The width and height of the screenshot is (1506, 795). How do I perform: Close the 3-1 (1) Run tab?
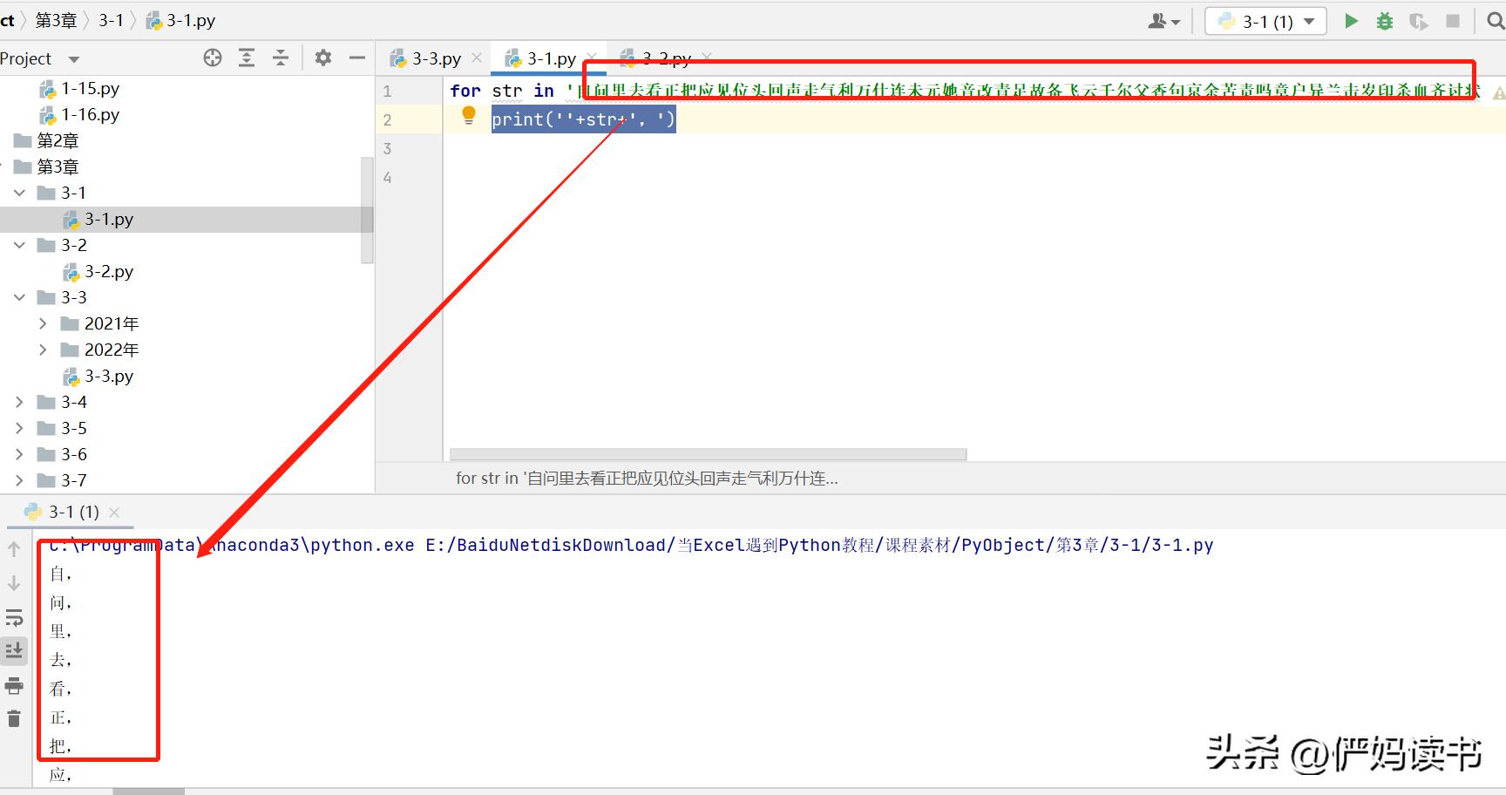pos(114,513)
